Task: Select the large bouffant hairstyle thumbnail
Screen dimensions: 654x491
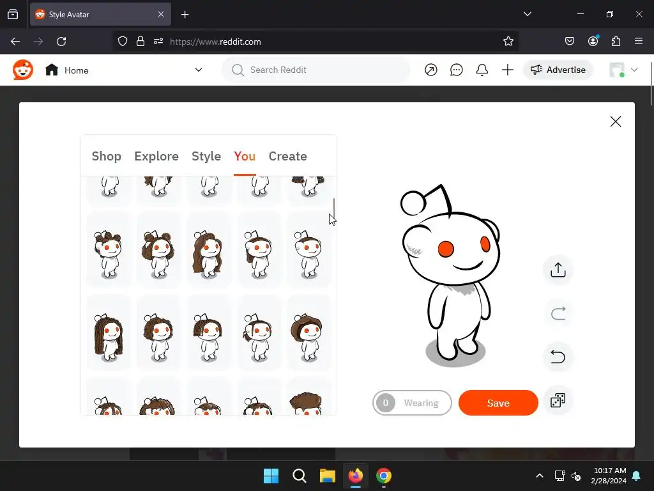Action: pyautogui.click(x=309, y=332)
